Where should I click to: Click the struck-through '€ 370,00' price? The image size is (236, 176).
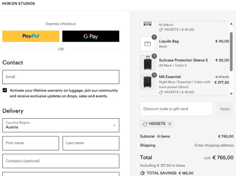[222, 77]
